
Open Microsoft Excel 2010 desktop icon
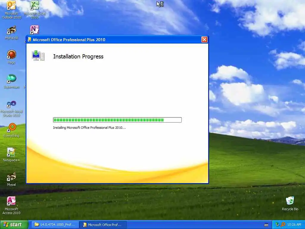click(x=35, y=10)
